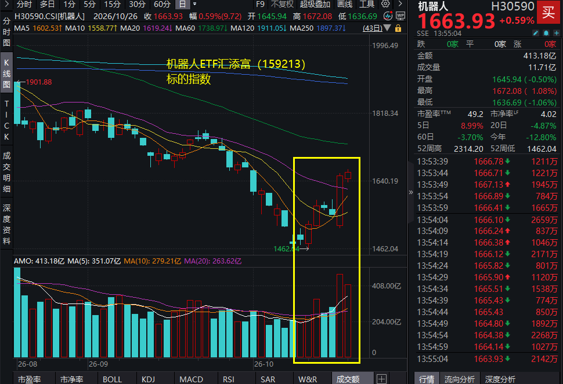Click the 1901.88 high-price marker on chart
Viewport: 563px width, 384px height.
coord(39,82)
